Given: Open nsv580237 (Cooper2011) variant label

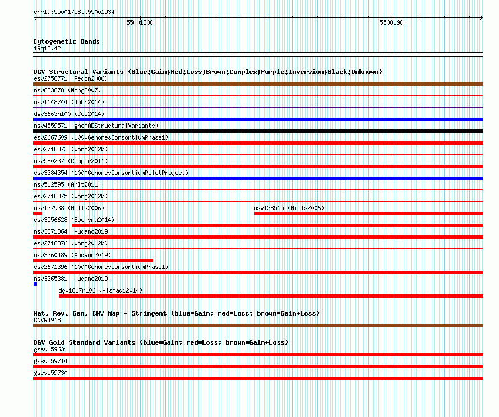Looking at the screenshot, I should tap(71, 161).
